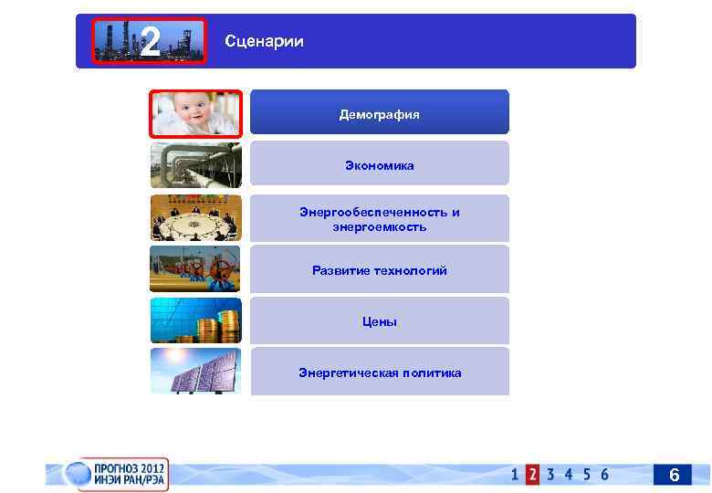Go to section 3 in footer navigation
This screenshot has width=712, height=493.
pos(550,475)
